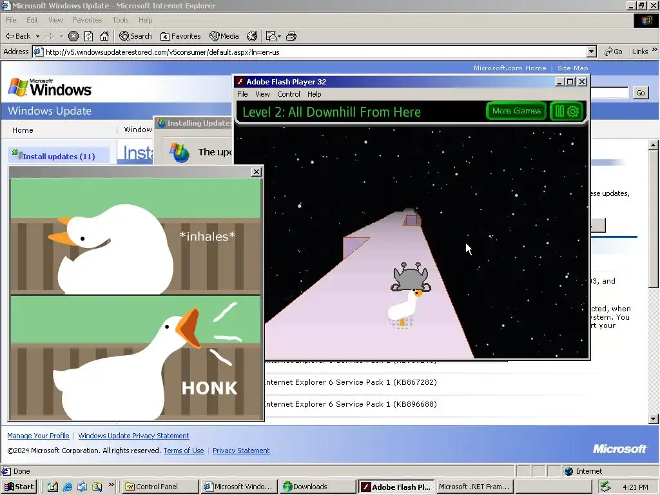This screenshot has width=660, height=495.
Task: Click the Flash icon in Flash Player title
Action: [240, 82]
